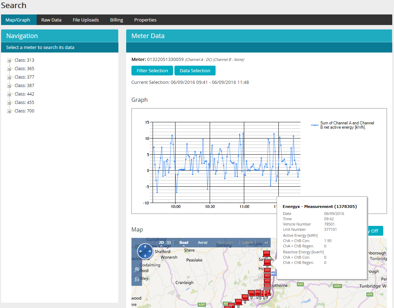Open the Properties tab
The image size is (394, 308).
coord(145,20)
